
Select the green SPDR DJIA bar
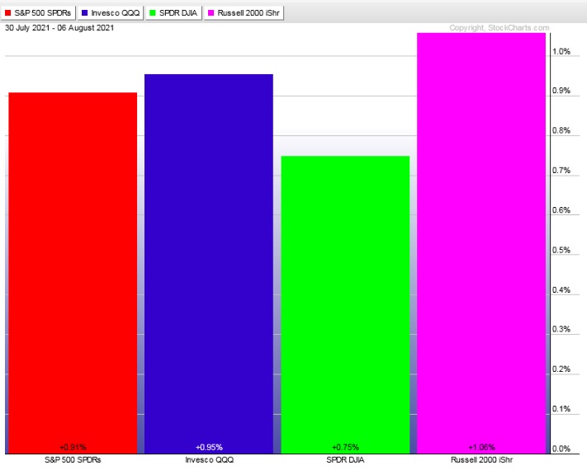click(x=345, y=305)
